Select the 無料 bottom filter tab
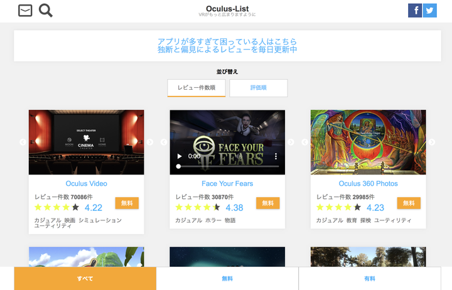 coord(227,279)
